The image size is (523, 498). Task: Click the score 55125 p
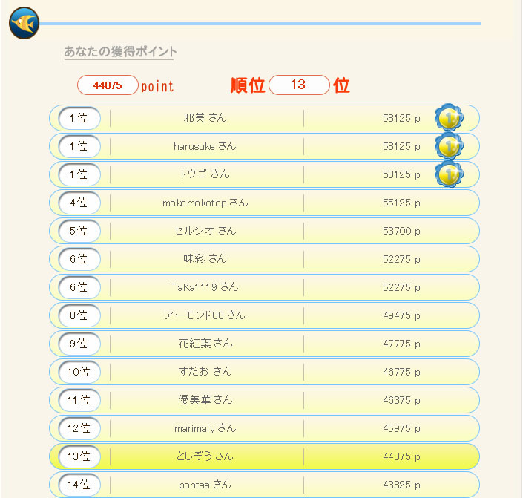401,203
